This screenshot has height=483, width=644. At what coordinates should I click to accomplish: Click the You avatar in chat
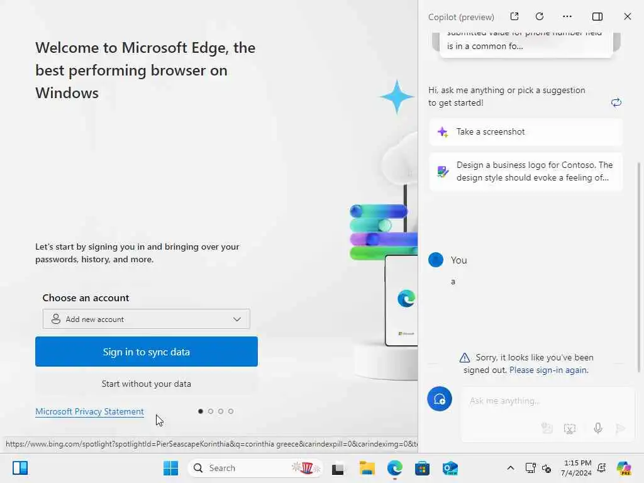click(x=436, y=260)
